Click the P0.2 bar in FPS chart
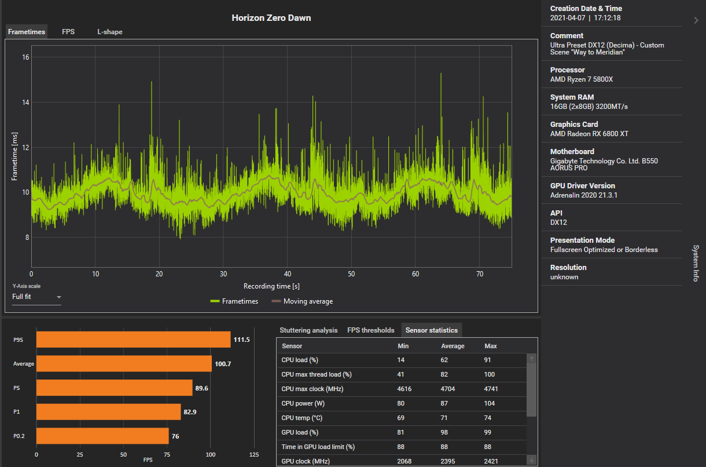This screenshot has width=706, height=467. click(102, 436)
